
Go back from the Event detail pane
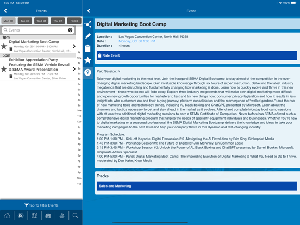pyautogui.click(x=89, y=11)
